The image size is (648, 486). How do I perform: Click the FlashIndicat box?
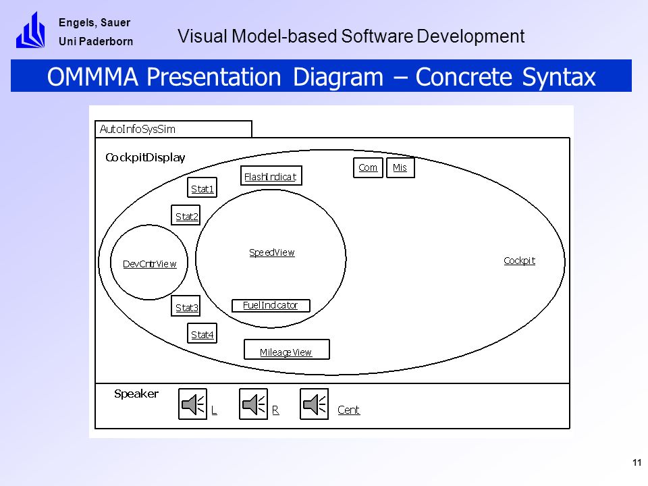coord(271,175)
